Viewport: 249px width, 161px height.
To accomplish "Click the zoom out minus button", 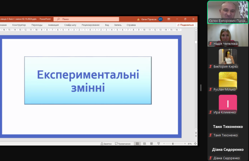I will [164, 144].
